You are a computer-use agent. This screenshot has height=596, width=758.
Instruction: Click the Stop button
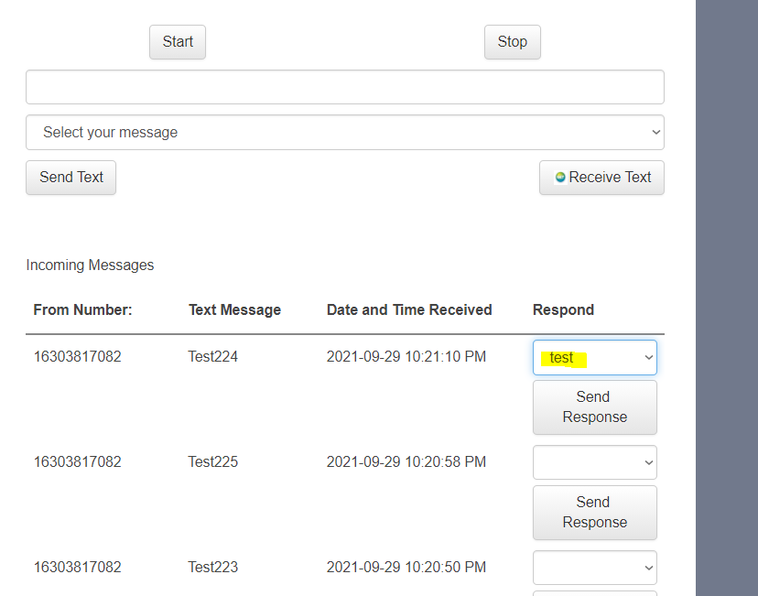click(x=513, y=42)
